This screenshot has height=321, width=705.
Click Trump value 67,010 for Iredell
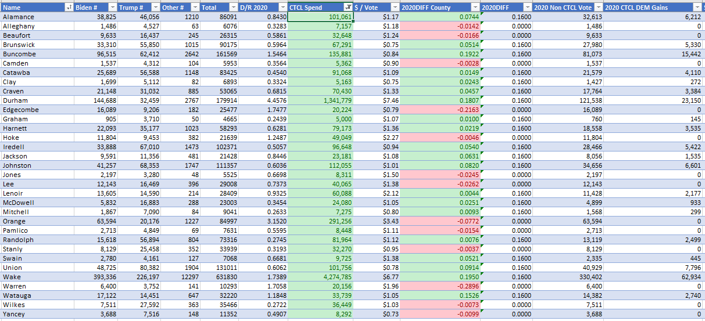149,147
